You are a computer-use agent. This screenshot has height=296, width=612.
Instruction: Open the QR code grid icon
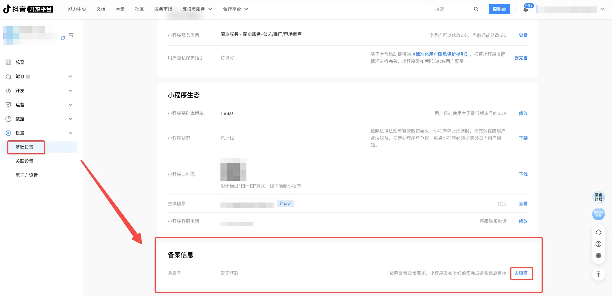tap(598, 256)
